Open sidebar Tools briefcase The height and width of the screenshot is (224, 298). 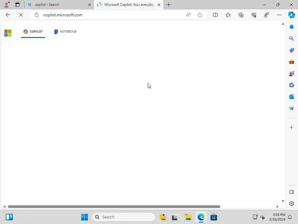(x=291, y=62)
